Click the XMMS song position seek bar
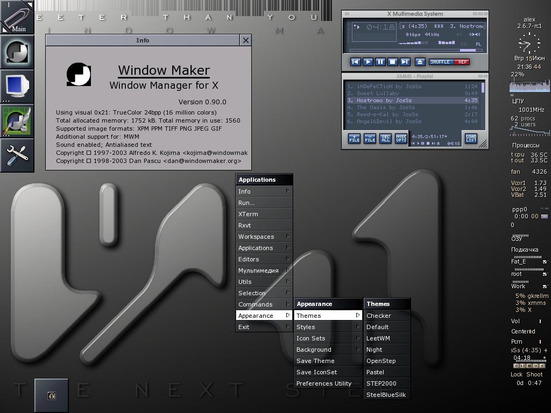 [x=416, y=50]
